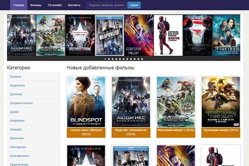Open the Драма category

(34, 112)
